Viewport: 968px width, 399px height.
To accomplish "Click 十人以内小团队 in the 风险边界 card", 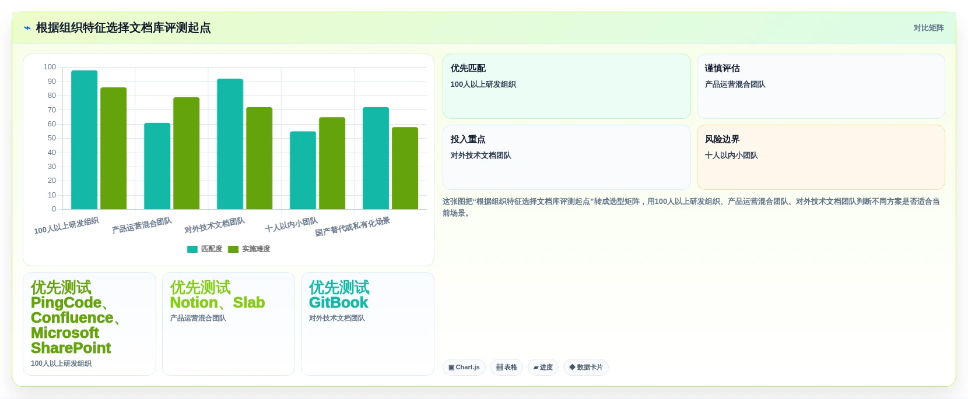I will pyautogui.click(x=731, y=156).
